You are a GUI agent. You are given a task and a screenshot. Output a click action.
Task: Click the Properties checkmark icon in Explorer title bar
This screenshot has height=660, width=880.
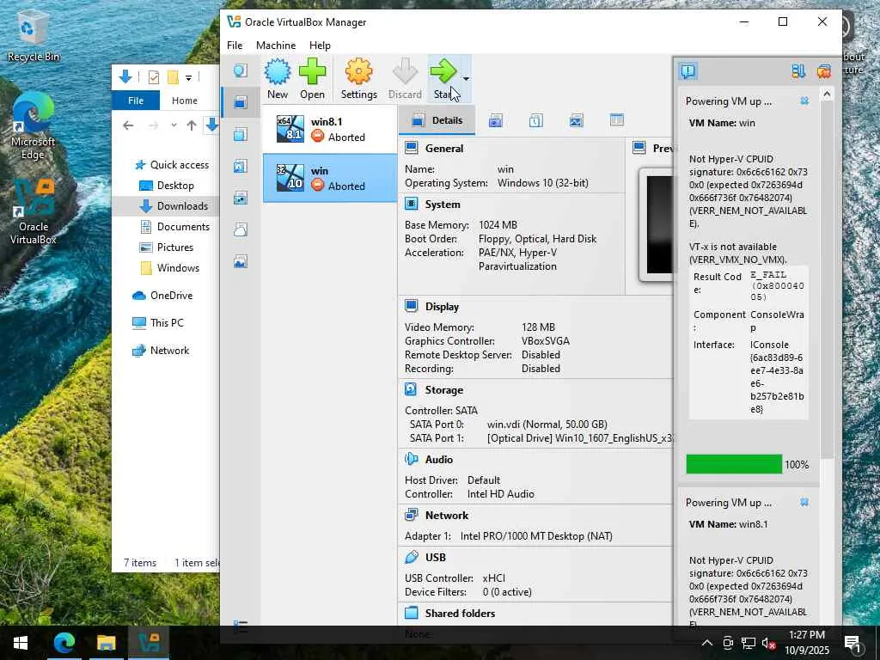[x=153, y=77]
